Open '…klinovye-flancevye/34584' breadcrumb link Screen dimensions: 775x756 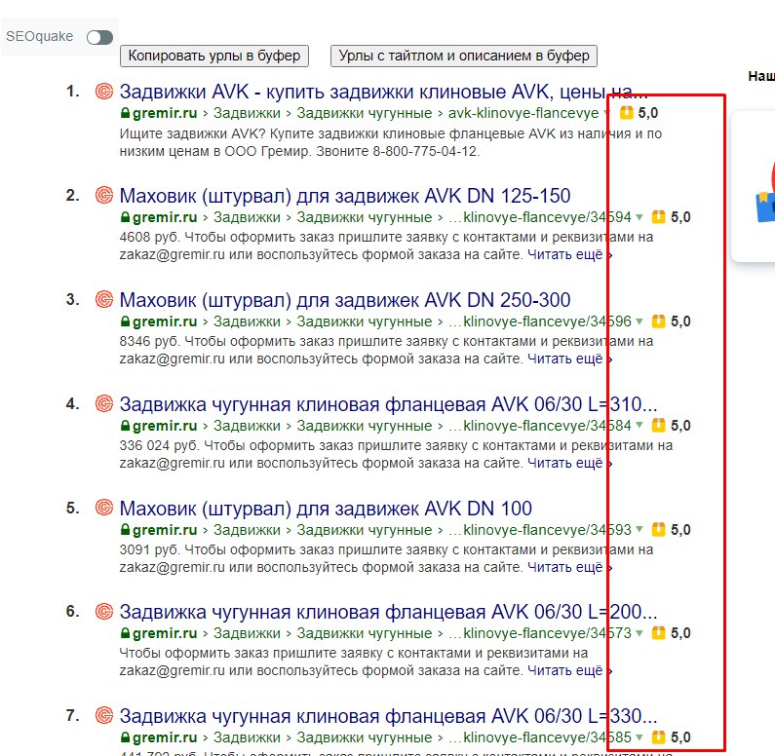540,426
